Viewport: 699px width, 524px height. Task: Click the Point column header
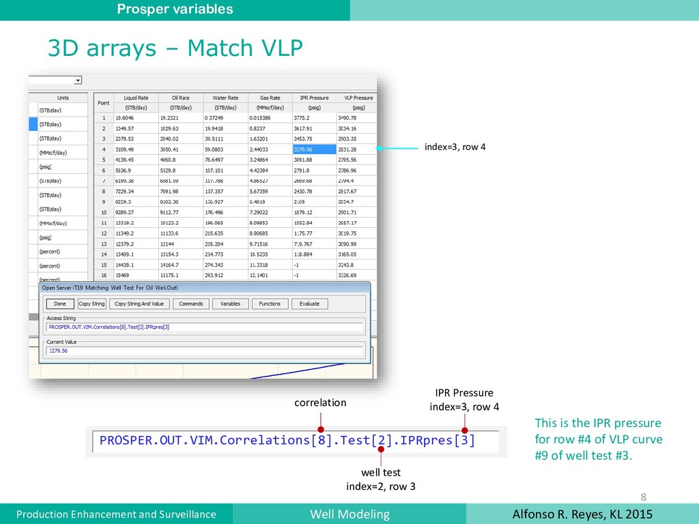(104, 103)
